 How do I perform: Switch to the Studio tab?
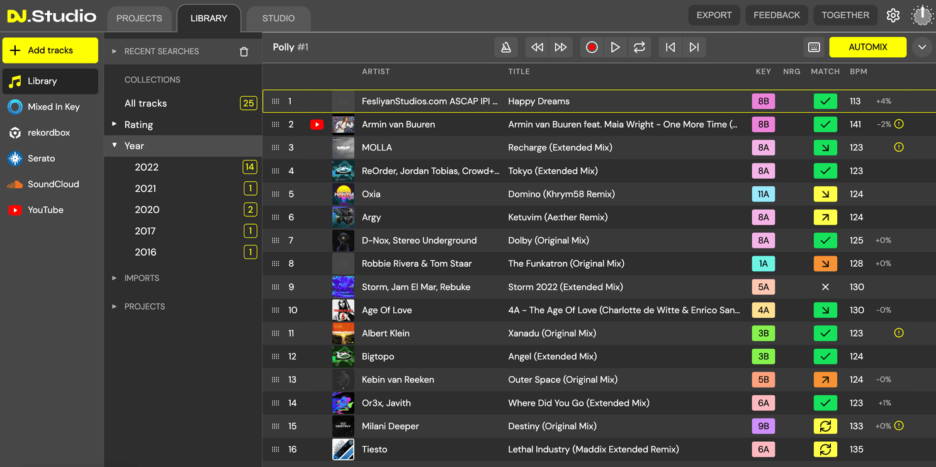[278, 19]
